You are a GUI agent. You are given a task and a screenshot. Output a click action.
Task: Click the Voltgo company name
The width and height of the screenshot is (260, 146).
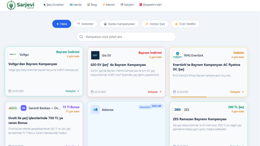click(24, 54)
